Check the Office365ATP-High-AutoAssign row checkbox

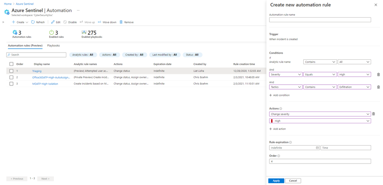click(x=11, y=77)
